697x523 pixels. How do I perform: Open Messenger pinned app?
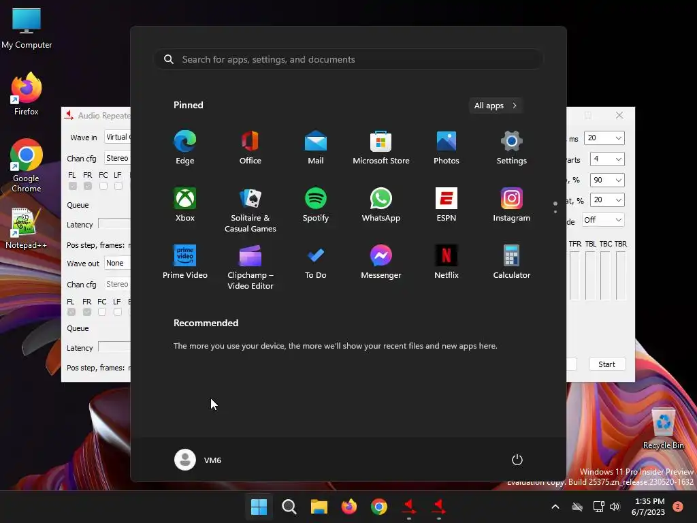[381, 262]
